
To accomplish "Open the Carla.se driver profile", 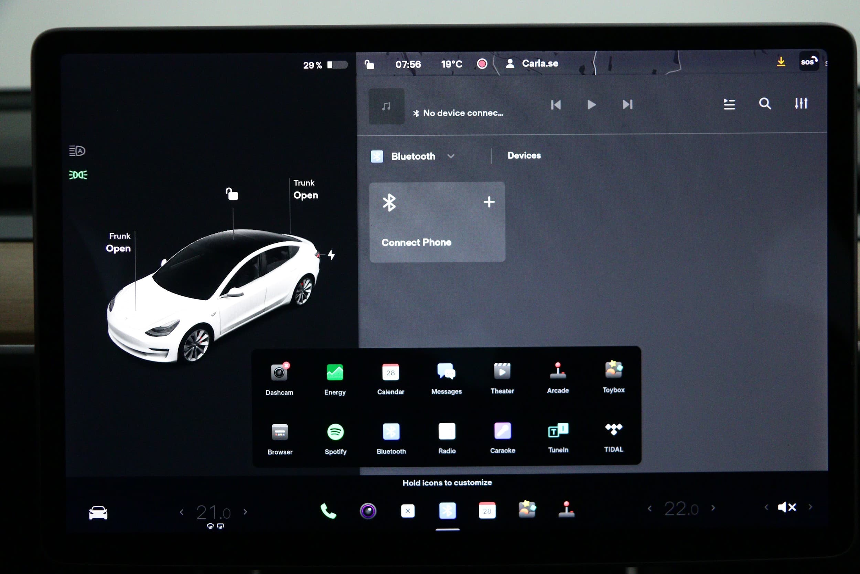I will pos(532,64).
